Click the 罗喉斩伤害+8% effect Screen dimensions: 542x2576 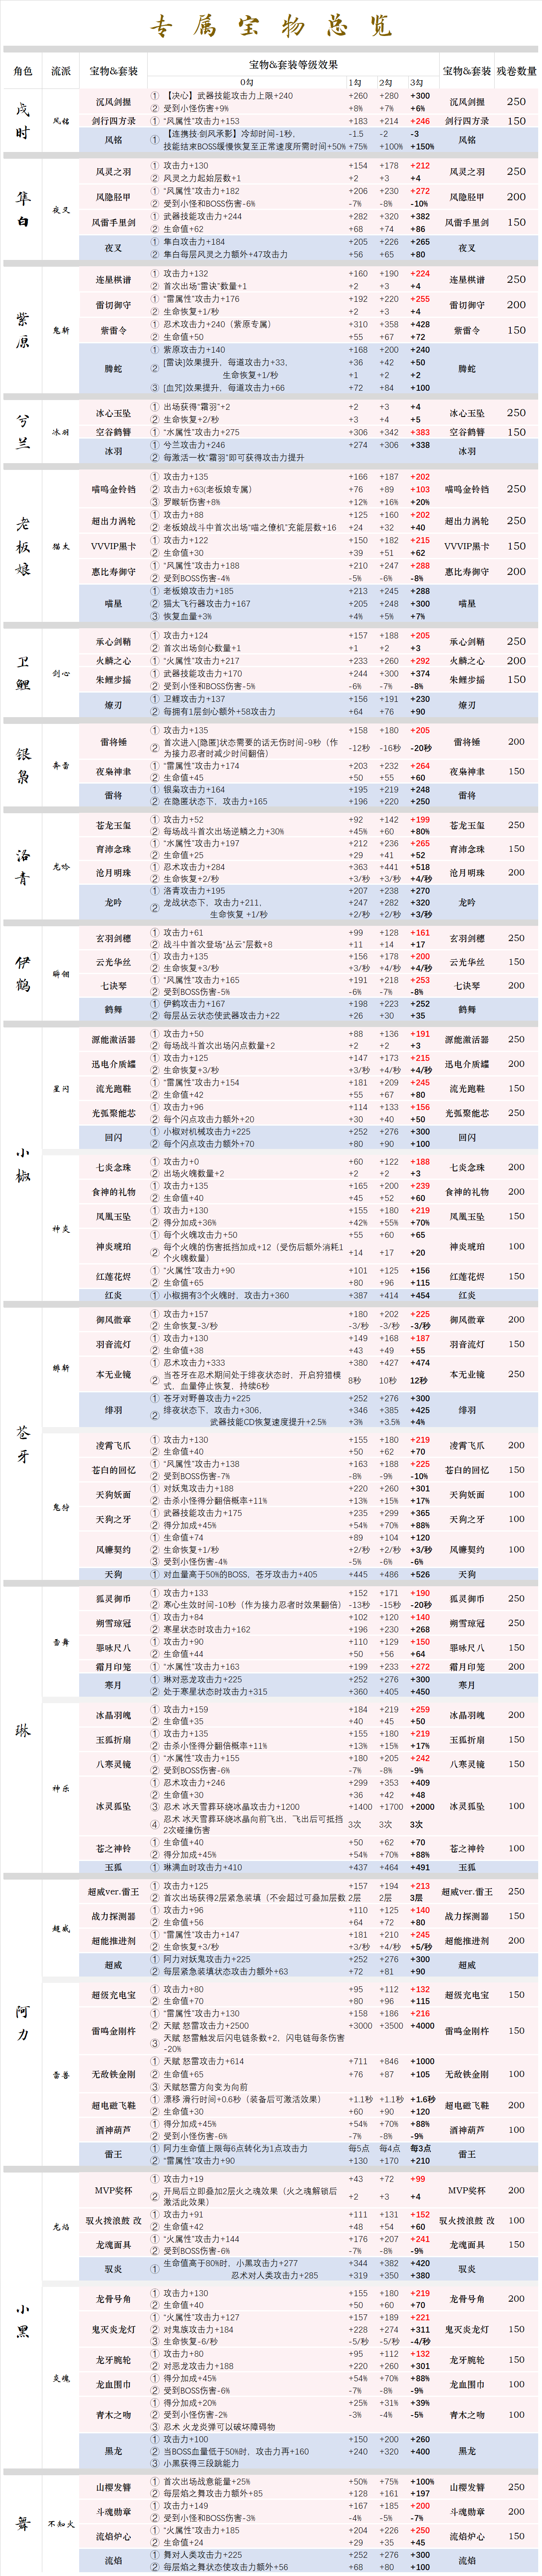192,502
